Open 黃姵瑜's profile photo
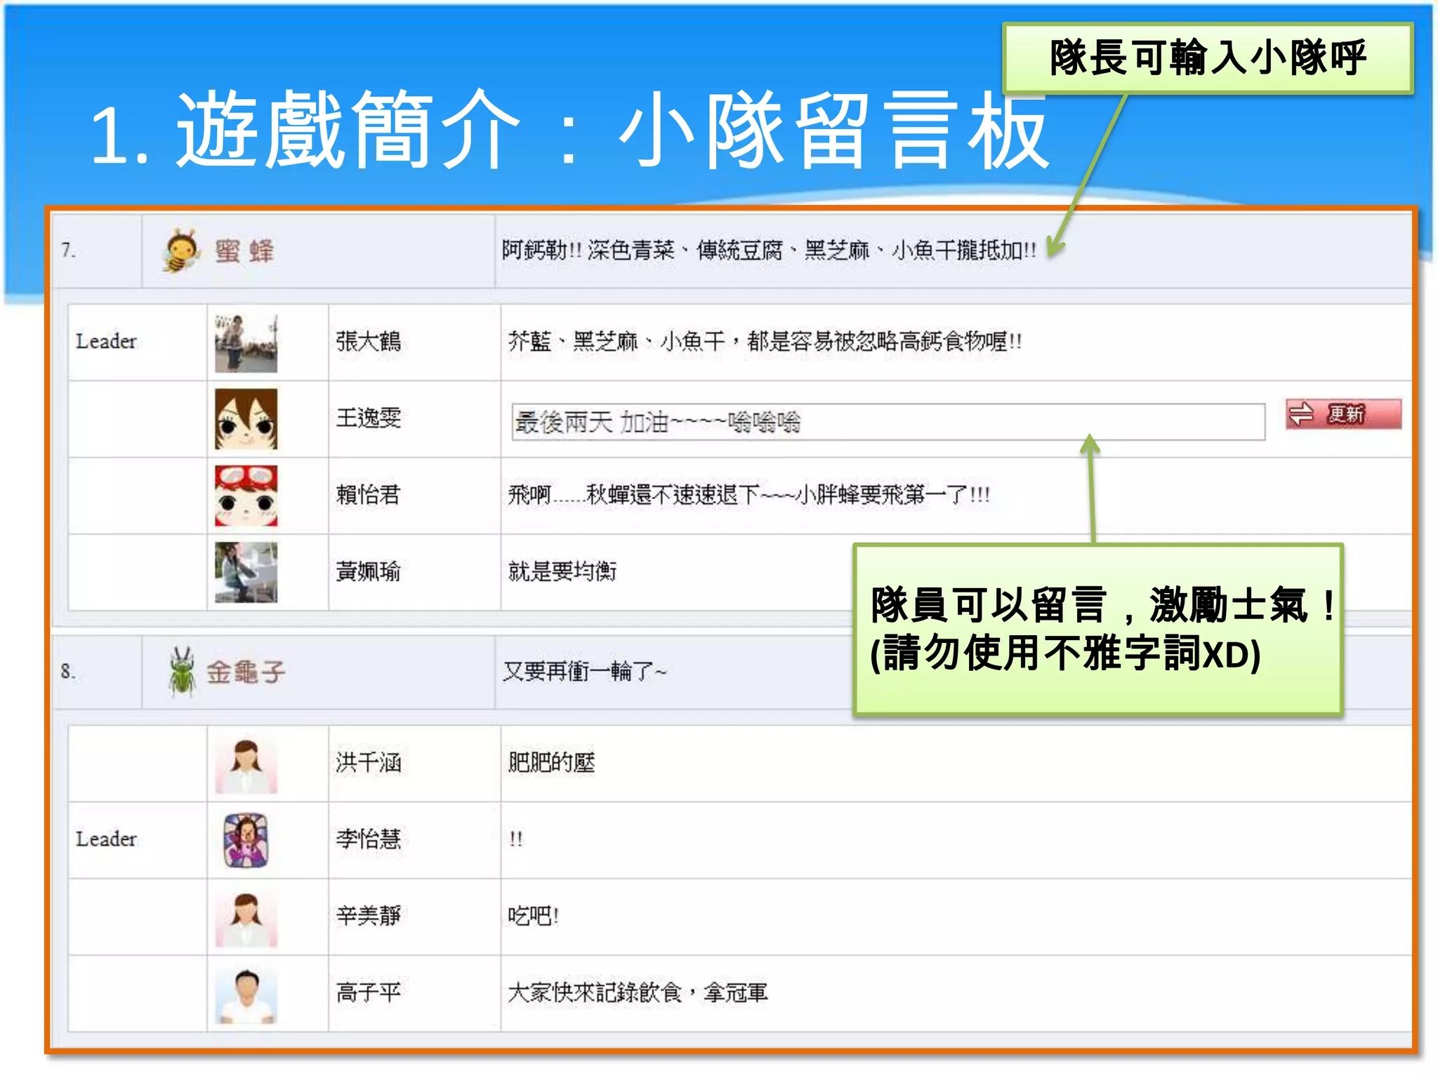 (246, 572)
